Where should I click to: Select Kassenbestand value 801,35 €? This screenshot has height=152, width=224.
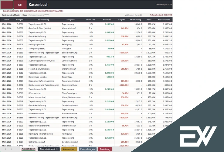coord(168,53)
